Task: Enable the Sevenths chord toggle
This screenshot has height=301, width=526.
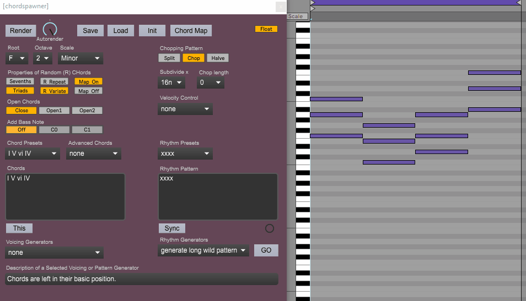Action: click(20, 81)
